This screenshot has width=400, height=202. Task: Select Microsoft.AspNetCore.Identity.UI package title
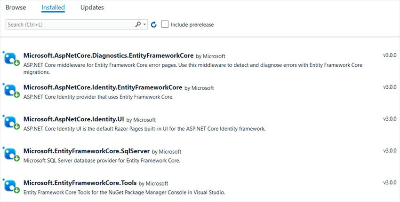(73, 119)
